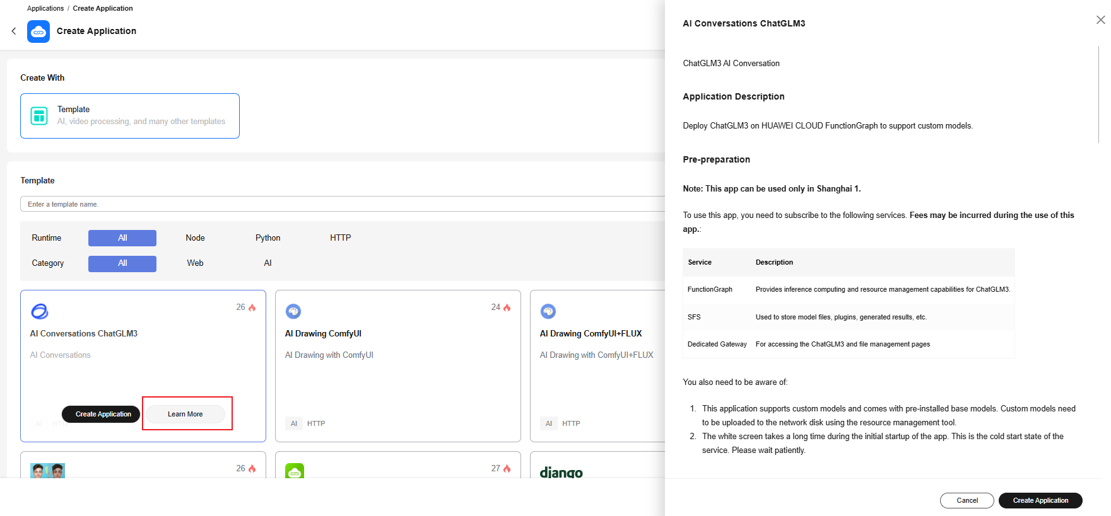The width and height of the screenshot is (1111, 516).
Task: Click the blue Create Application cloud icon
Action: click(38, 32)
